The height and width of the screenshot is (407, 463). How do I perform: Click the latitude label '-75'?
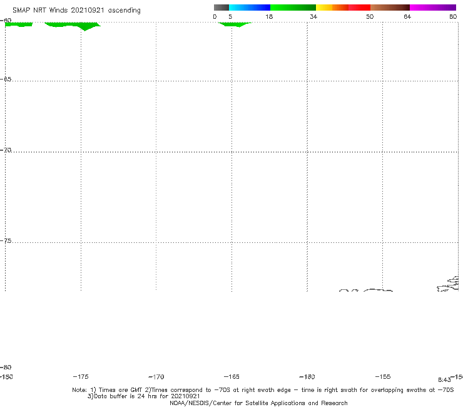[6, 241]
